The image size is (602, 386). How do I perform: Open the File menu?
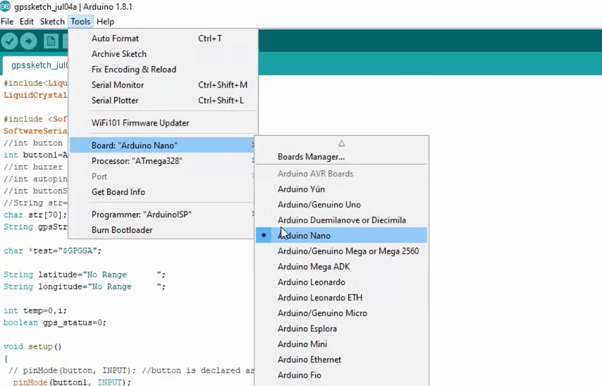tap(7, 22)
